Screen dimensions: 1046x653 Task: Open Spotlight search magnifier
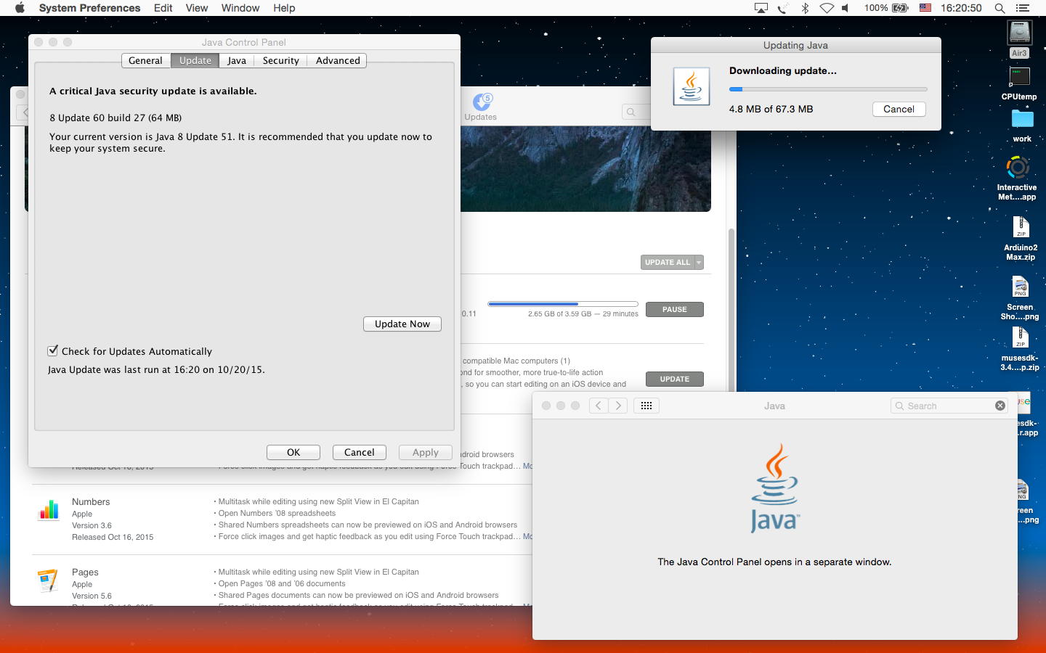click(1000, 8)
